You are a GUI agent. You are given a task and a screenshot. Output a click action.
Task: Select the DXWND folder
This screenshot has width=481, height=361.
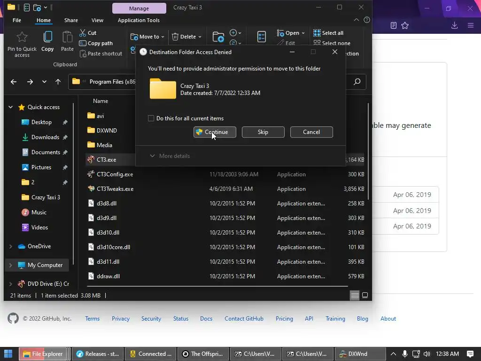(107, 131)
